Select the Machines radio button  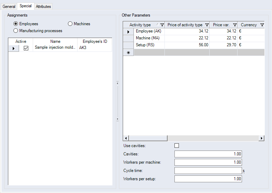(x=70, y=24)
